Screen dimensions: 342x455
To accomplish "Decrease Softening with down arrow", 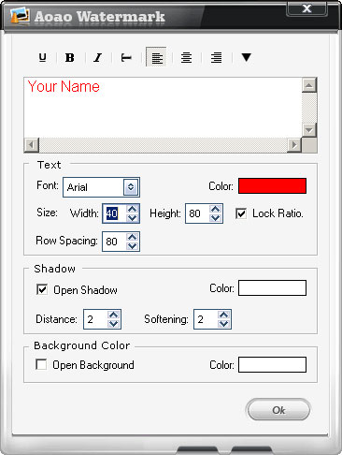I will [x=223, y=324].
